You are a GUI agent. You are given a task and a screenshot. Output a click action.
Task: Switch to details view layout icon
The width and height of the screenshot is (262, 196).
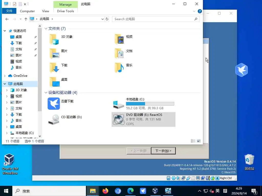click(193, 141)
